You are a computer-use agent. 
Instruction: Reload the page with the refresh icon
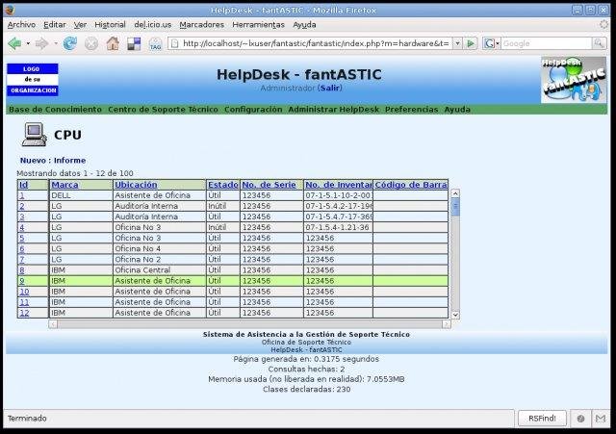(70, 43)
